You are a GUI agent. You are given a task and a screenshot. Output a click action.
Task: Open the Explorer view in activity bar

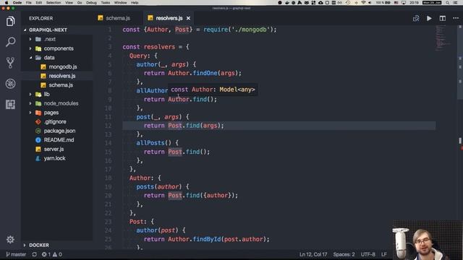(10, 21)
